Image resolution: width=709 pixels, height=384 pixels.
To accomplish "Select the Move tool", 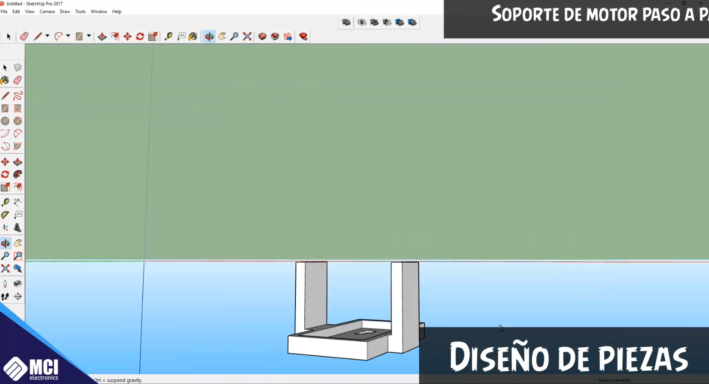I will point(128,36).
